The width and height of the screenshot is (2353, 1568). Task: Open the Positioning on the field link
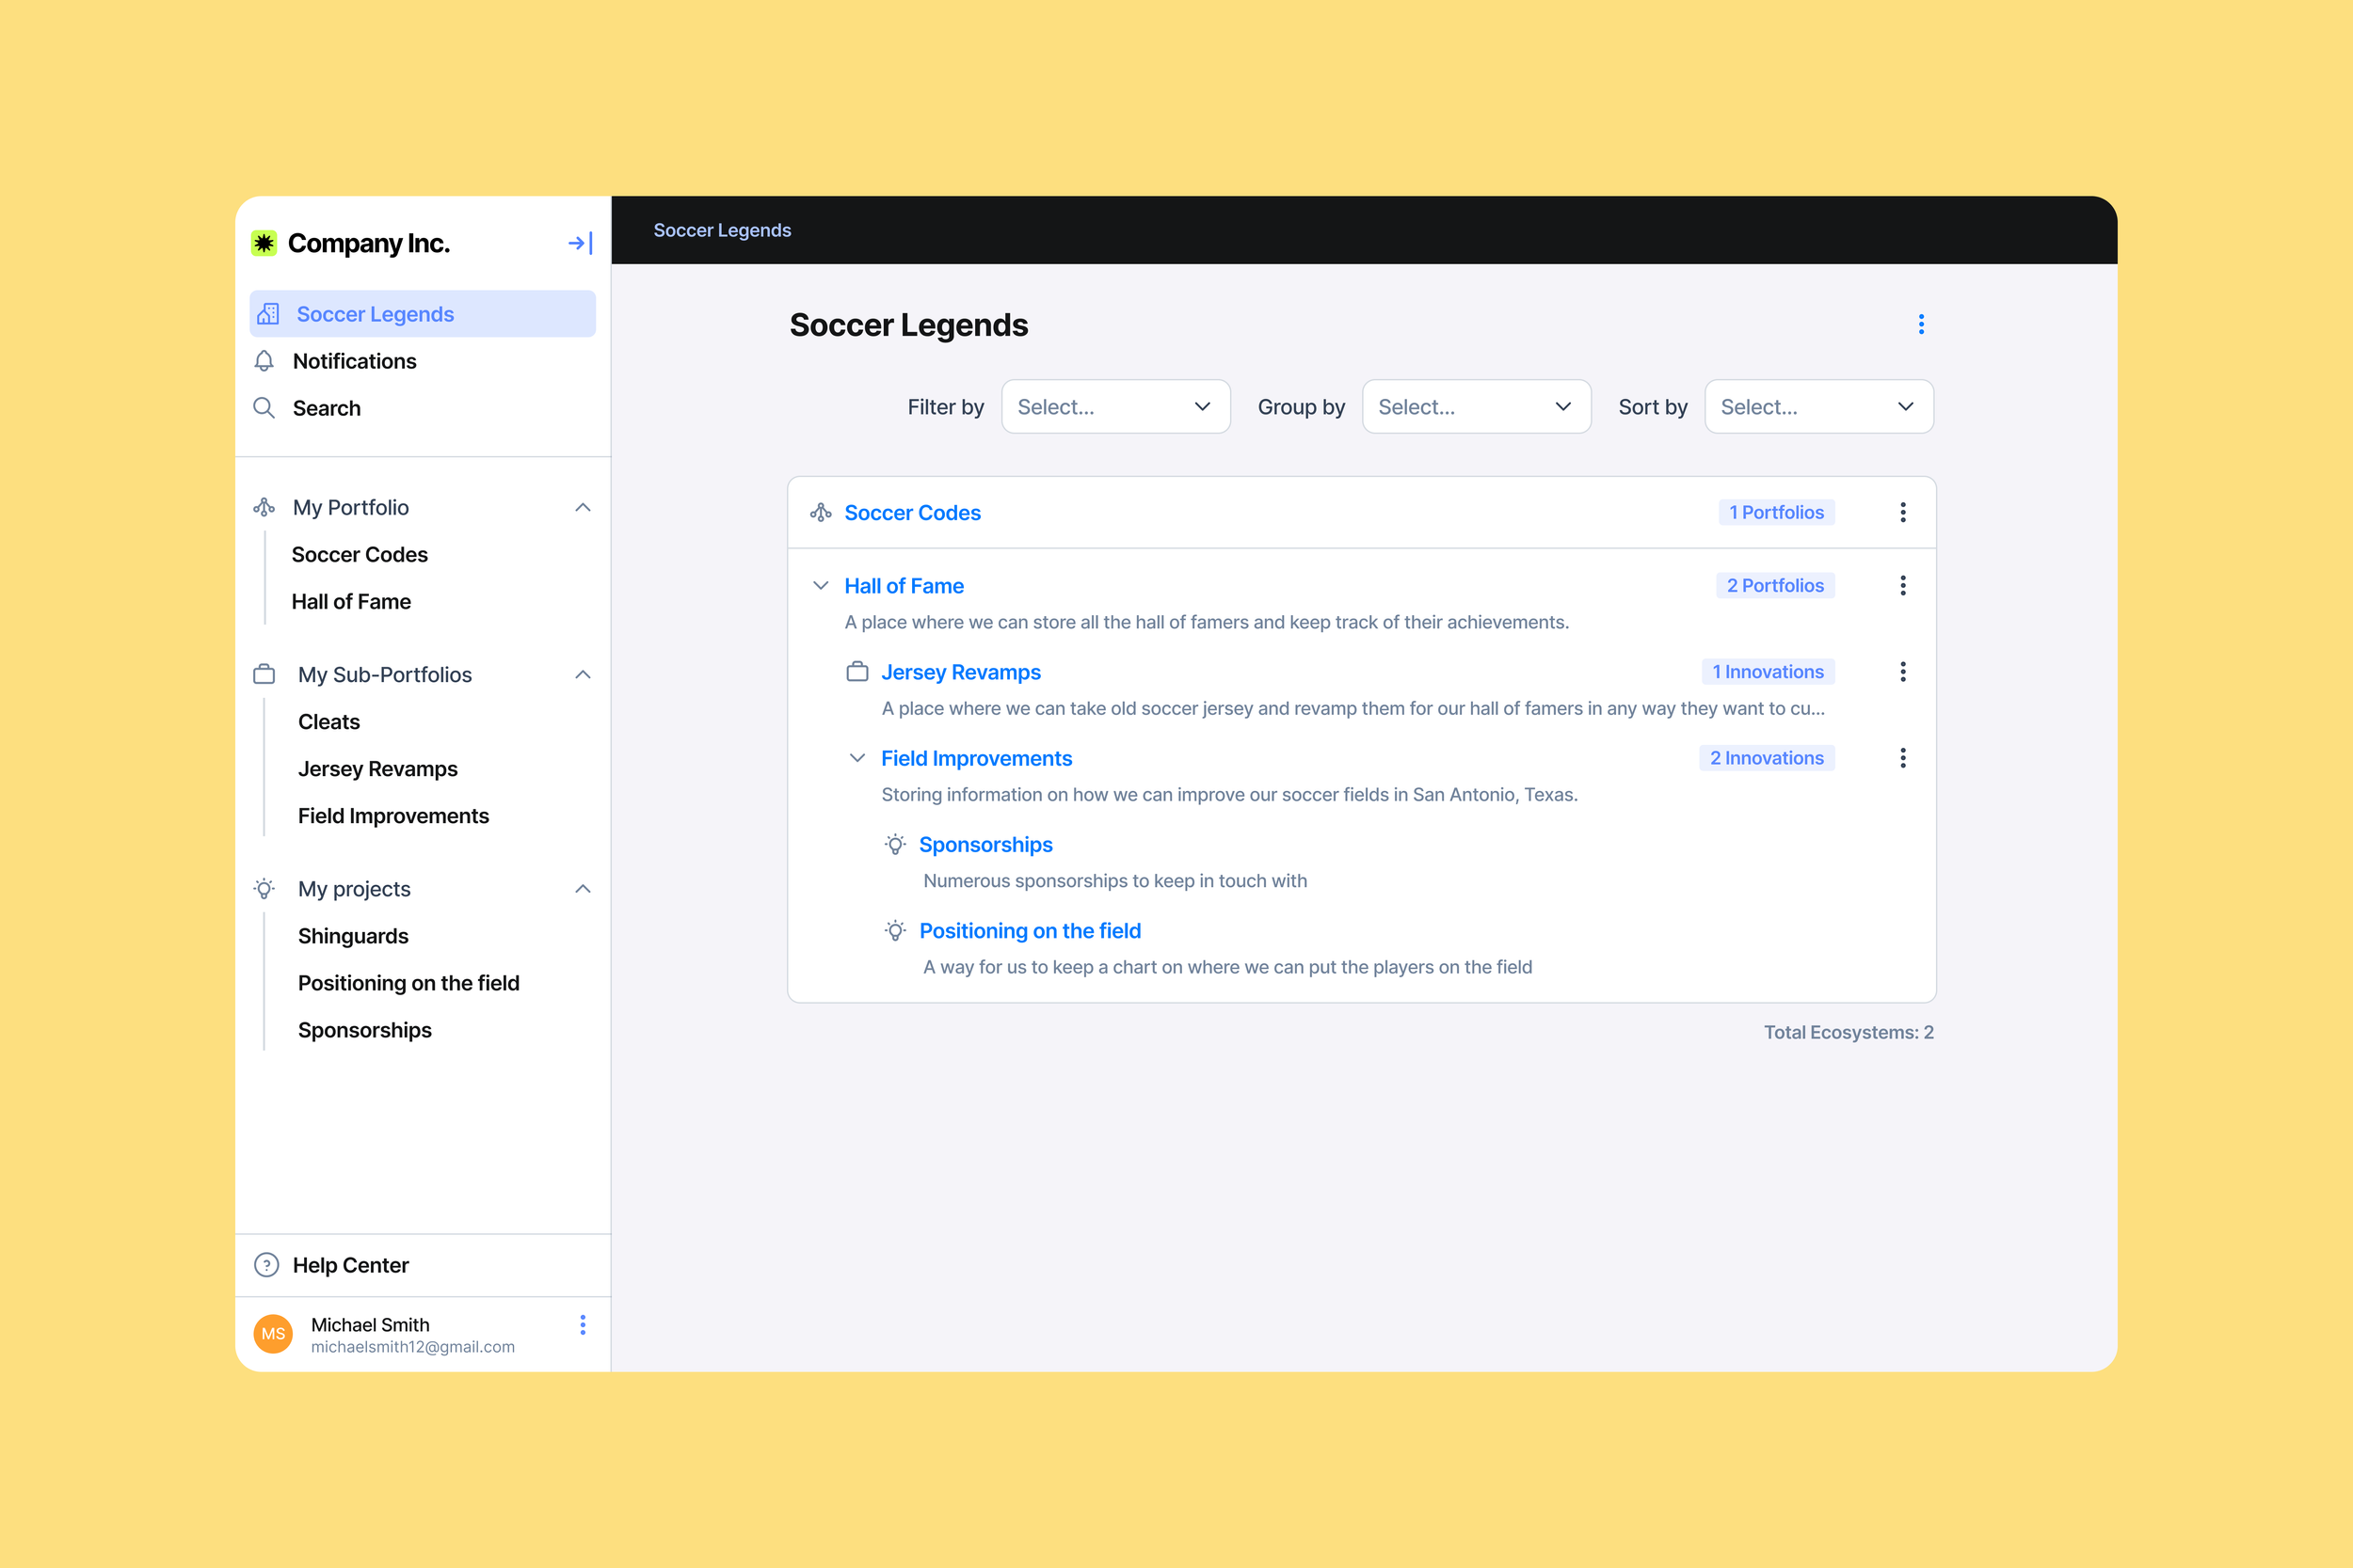(x=1030, y=931)
